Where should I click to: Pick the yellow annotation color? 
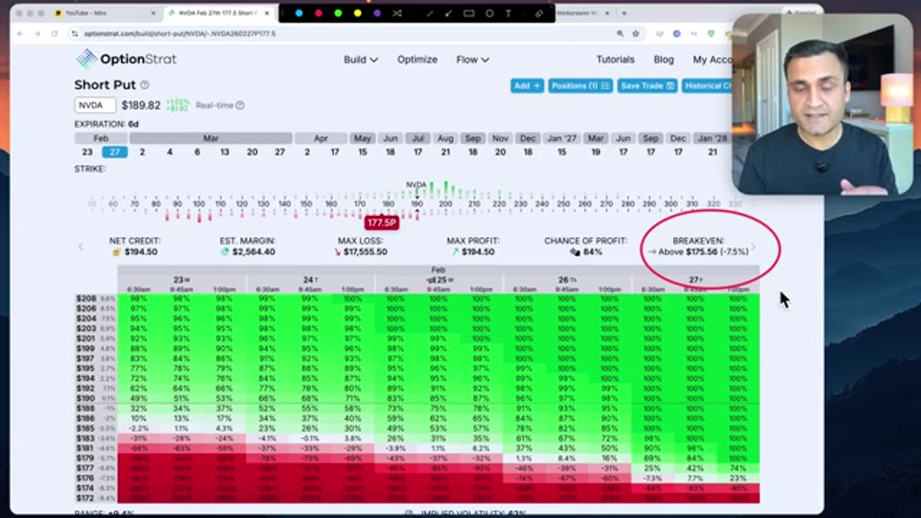click(357, 12)
